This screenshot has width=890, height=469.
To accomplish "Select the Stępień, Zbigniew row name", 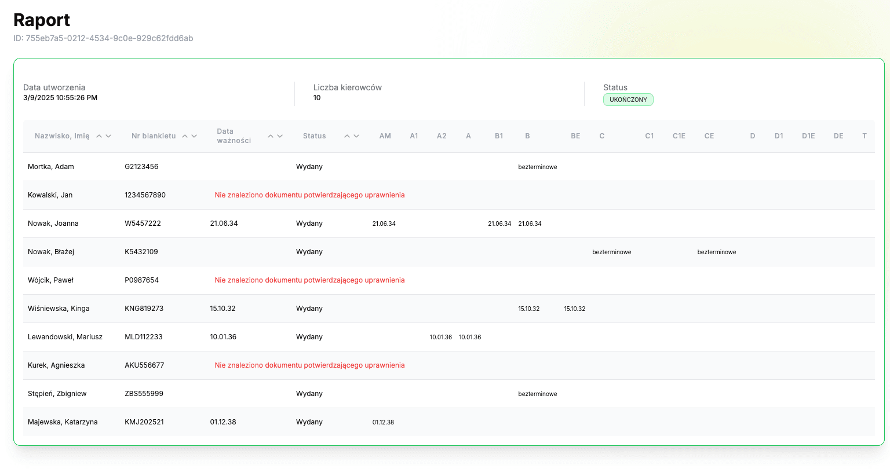I will pyautogui.click(x=57, y=394).
